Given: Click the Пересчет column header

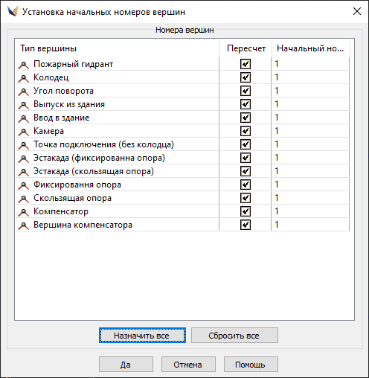Looking at the screenshot, I should pos(246,48).
